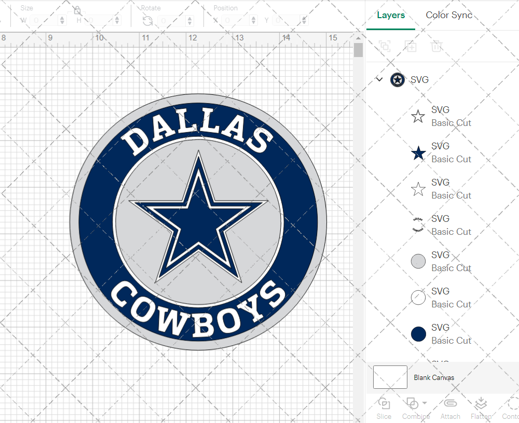Image resolution: width=519 pixels, height=423 pixels.
Task: Collapse the SVG group chevron
Action: 379,79
